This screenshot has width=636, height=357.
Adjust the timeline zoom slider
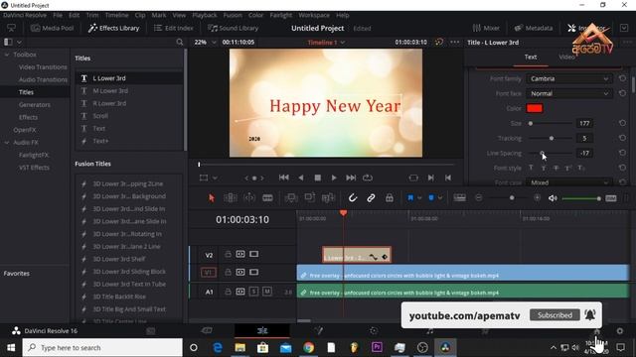coord(512,198)
